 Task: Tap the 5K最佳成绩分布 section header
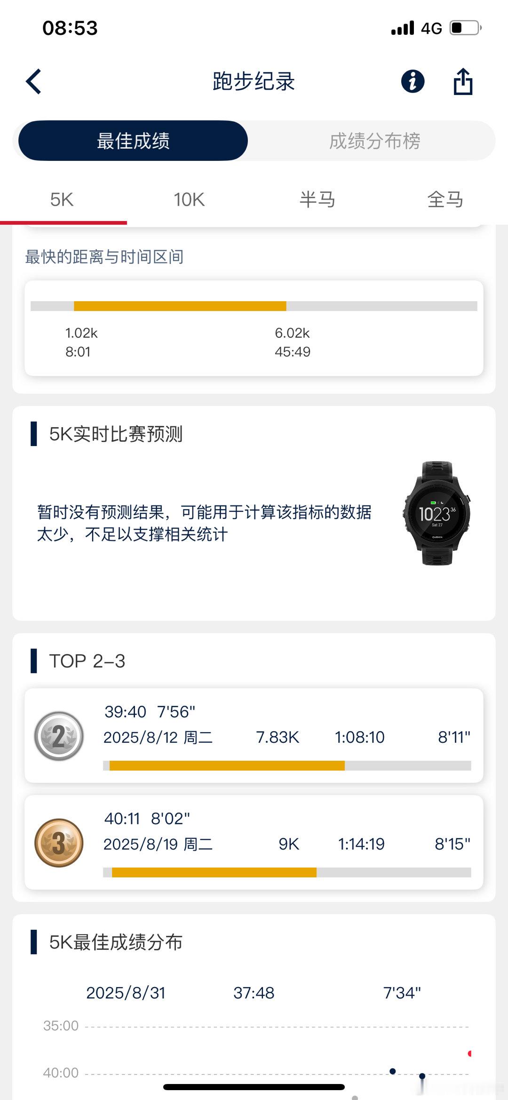point(116,942)
